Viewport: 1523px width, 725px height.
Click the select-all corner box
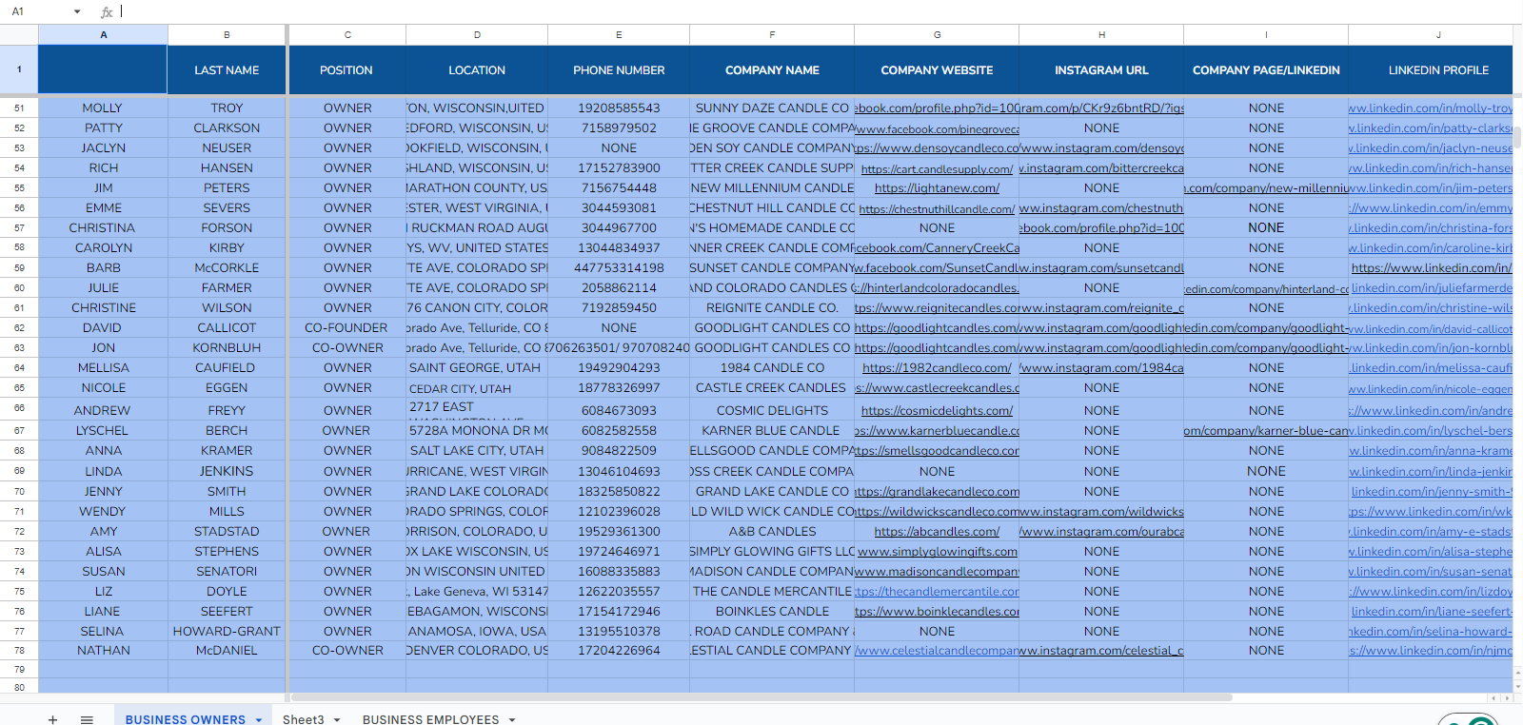click(19, 35)
